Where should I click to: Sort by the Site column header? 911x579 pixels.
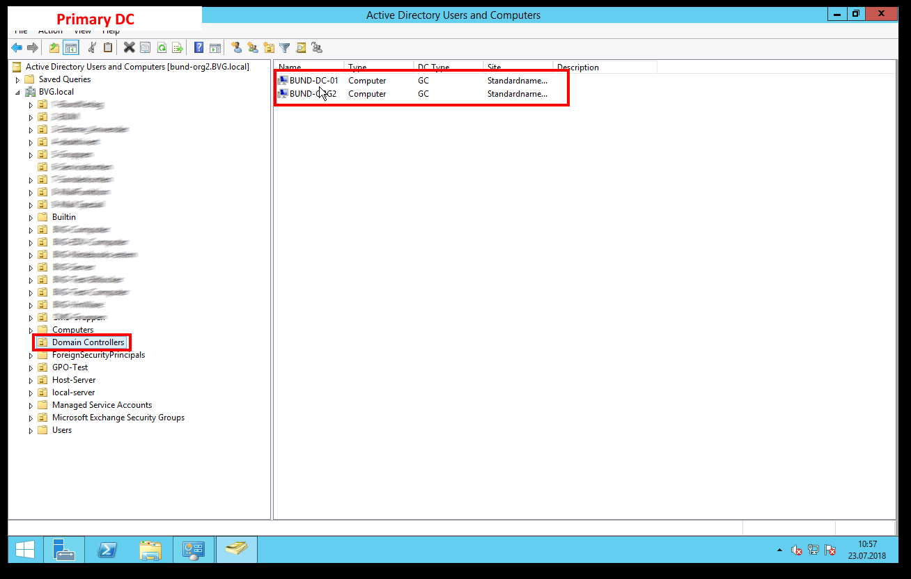518,68
